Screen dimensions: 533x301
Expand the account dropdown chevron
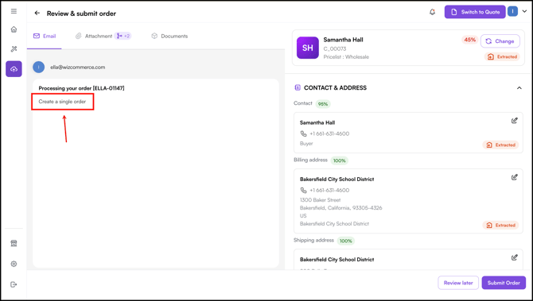[524, 12]
